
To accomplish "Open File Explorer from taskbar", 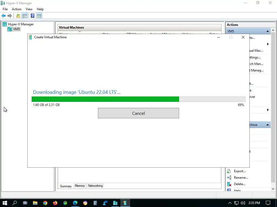I will pos(35,203).
